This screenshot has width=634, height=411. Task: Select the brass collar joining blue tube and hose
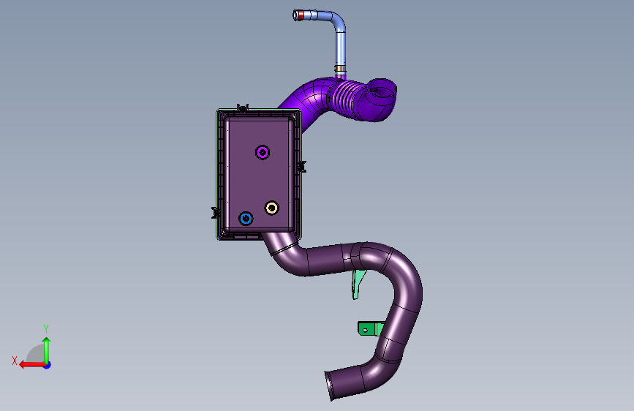pos(341,68)
